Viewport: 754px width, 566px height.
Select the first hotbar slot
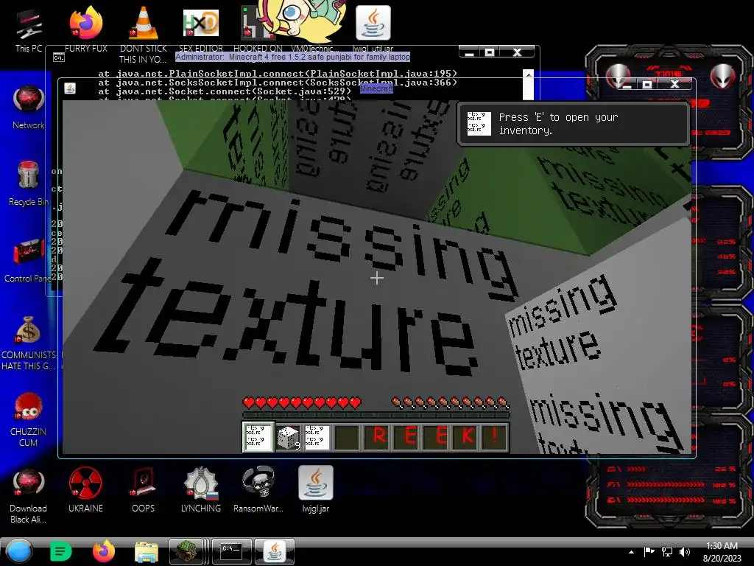pos(258,436)
